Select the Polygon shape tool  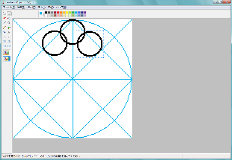click(9, 41)
